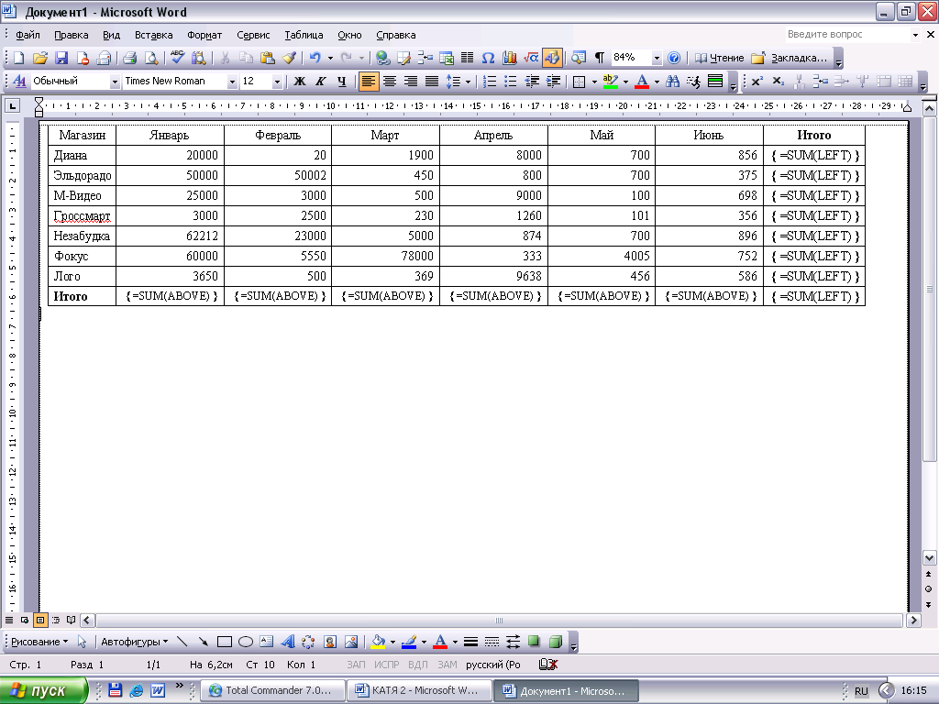
Task: Click the format painter brush
Action: click(289, 58)
